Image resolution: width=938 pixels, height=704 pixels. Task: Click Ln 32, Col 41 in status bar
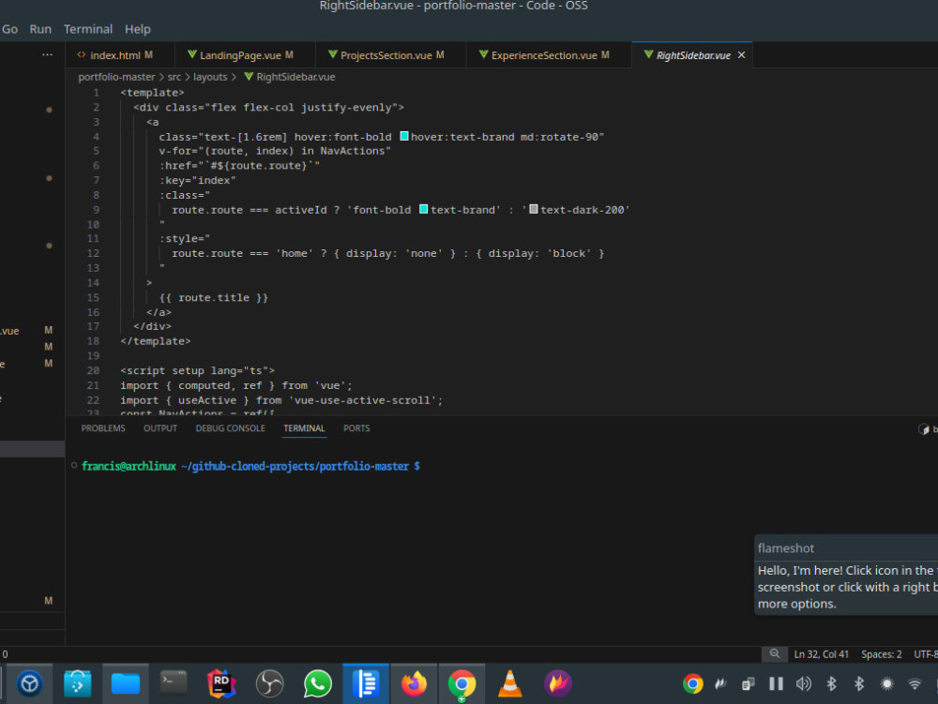click(x=822, y=654)
